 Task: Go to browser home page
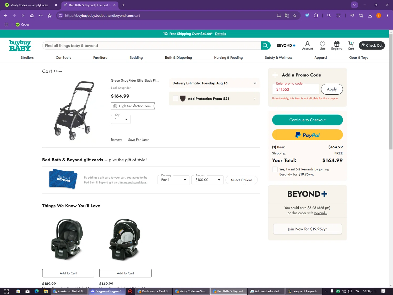[32, 15]
